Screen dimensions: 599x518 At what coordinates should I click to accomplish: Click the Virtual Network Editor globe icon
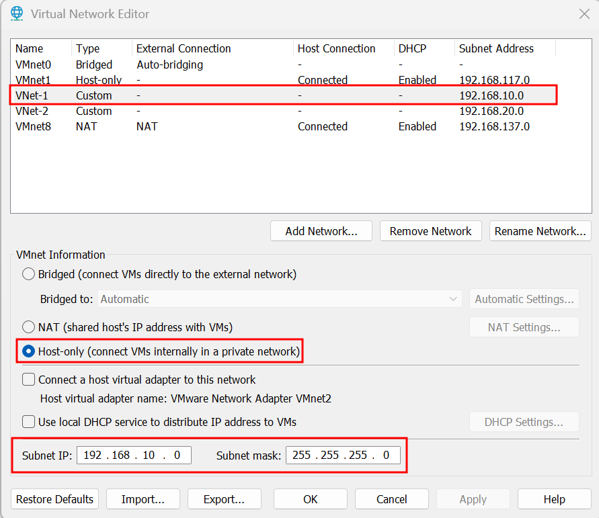[17, 13]
